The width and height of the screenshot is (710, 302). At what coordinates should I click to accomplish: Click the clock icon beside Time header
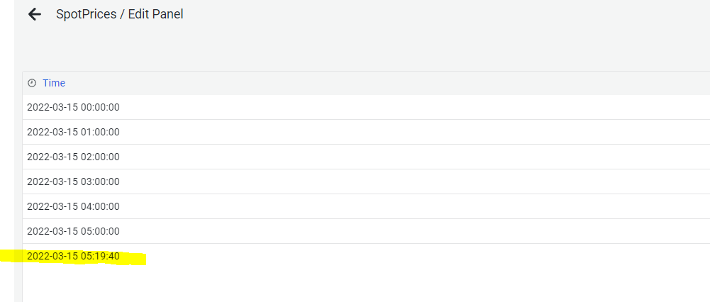[32, 83]
